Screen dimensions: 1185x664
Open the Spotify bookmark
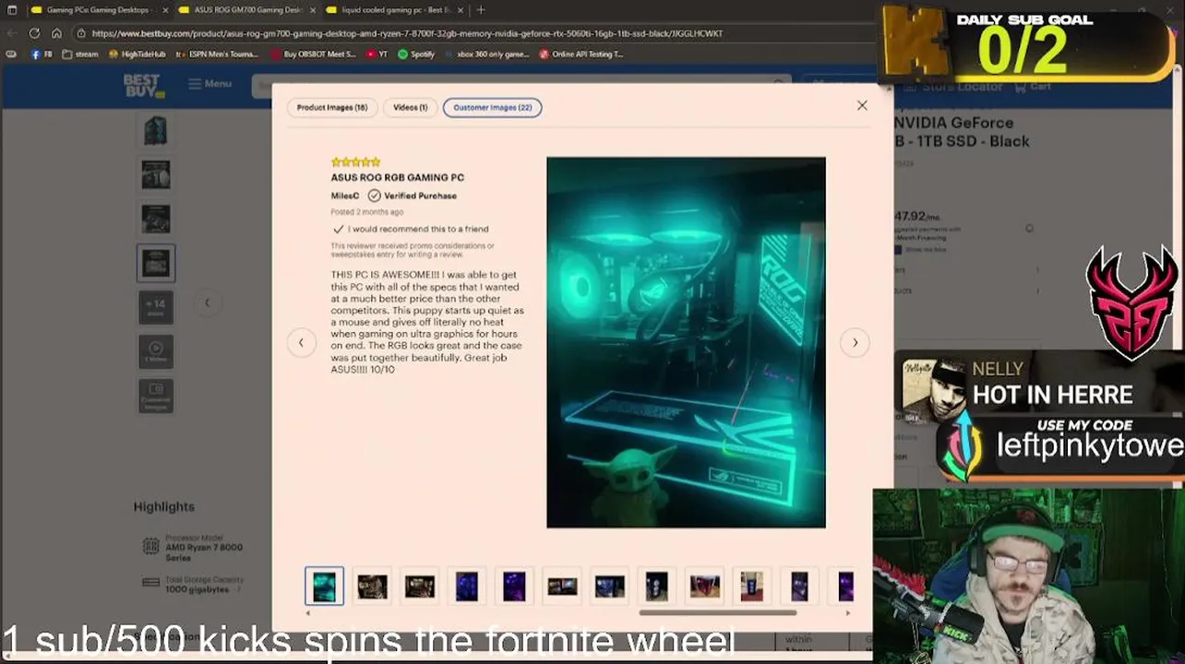click(x=416, y=54)
